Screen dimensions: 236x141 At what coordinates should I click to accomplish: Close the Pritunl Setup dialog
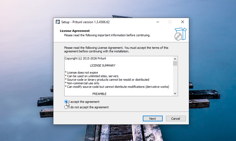point(182,22)
